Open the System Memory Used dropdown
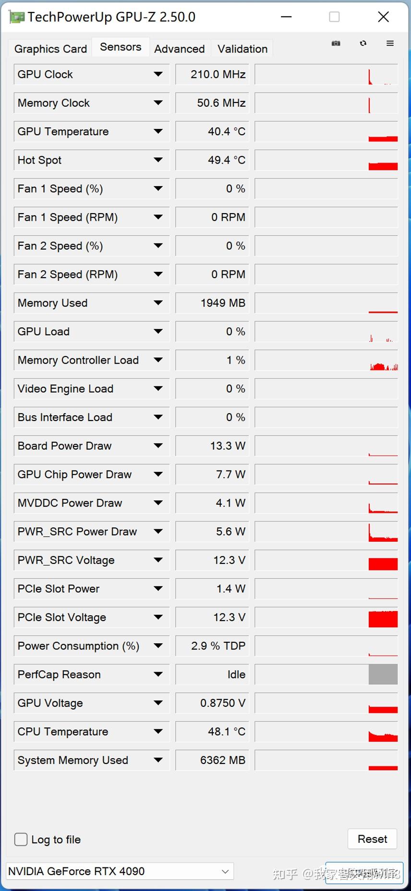 (x=158, y=760)
